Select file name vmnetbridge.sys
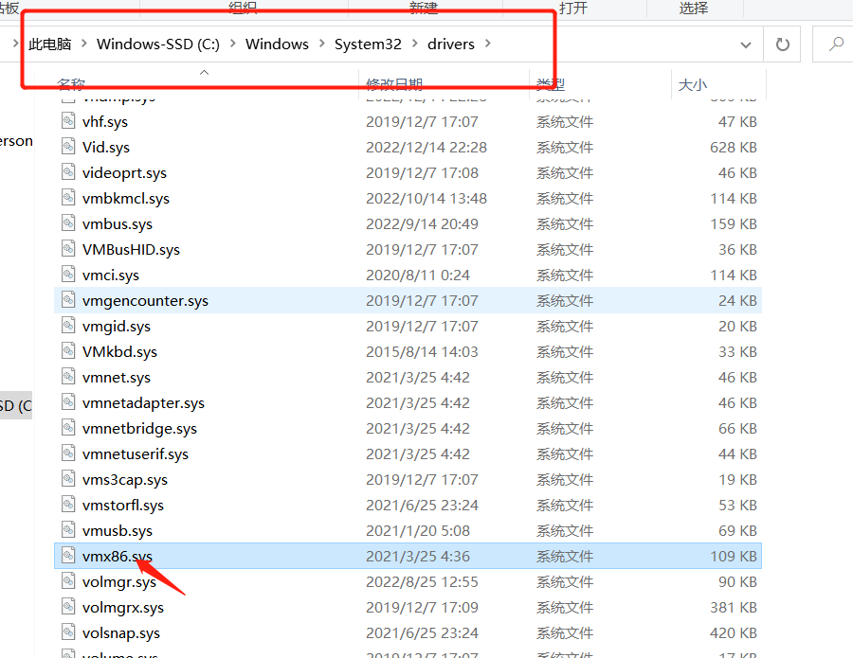The height and width of the screenshot is (658, 853). [x=139, y=429]
